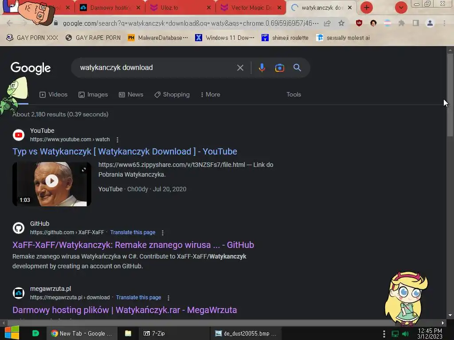This screenshot has height=340, width=454.
Task: Click the address bar URL
Action: 191,23
